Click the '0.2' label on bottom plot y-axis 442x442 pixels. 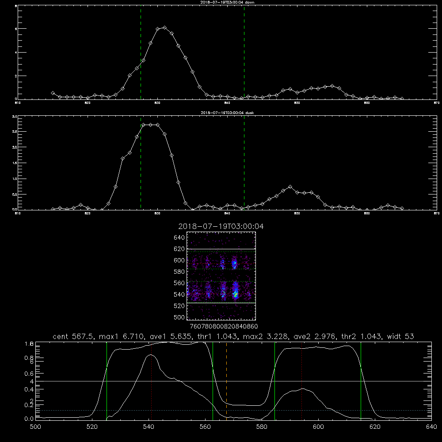pos(29,405)
